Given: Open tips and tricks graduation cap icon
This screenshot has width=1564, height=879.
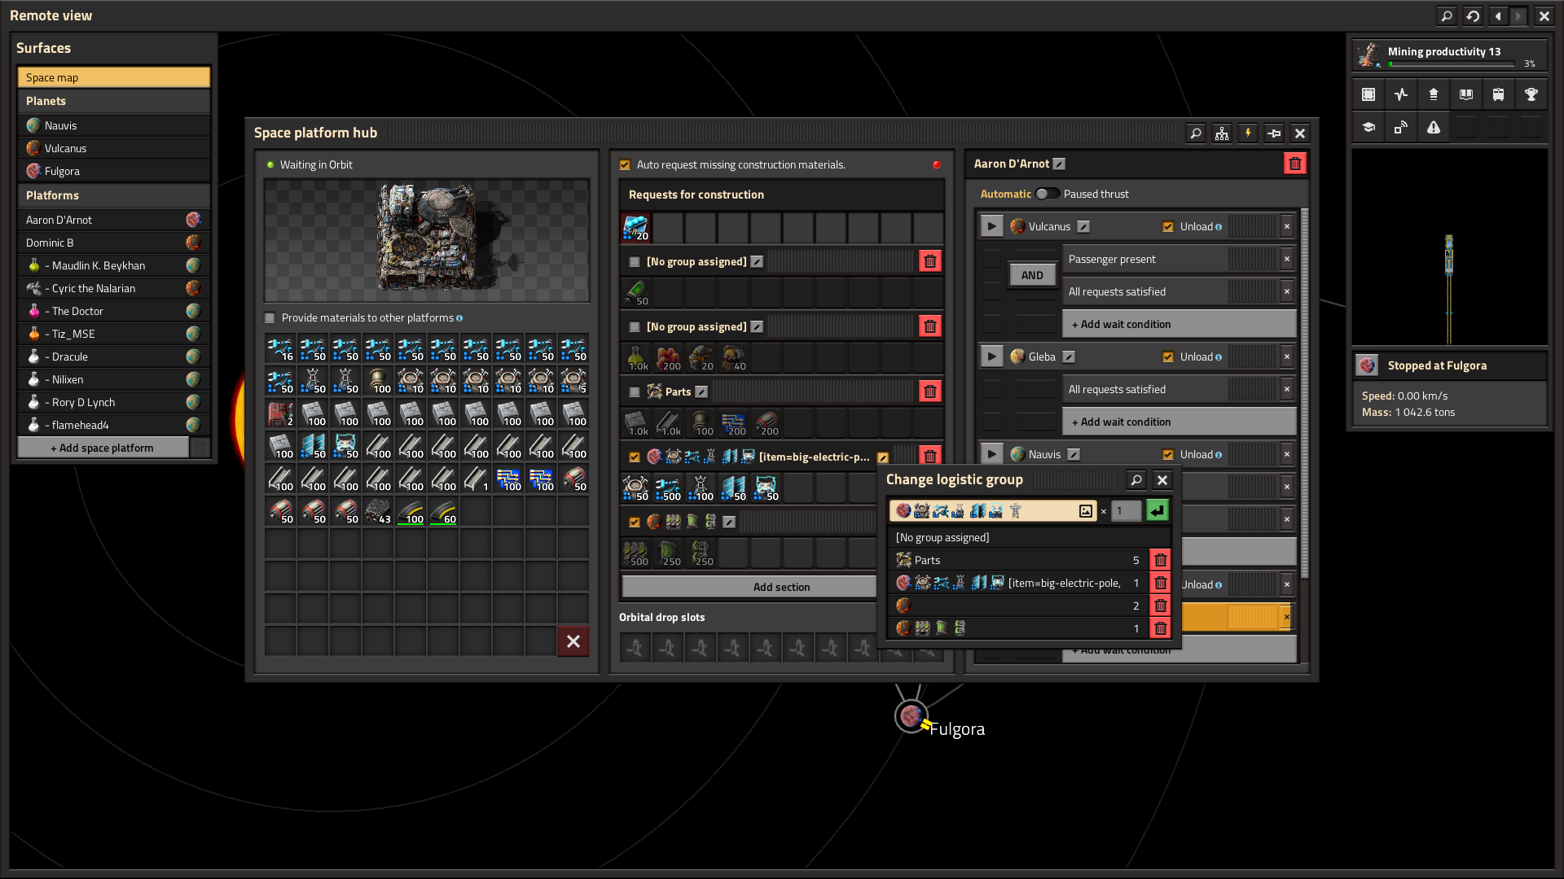Looking at the screenshot, I should coord(1368,127).
